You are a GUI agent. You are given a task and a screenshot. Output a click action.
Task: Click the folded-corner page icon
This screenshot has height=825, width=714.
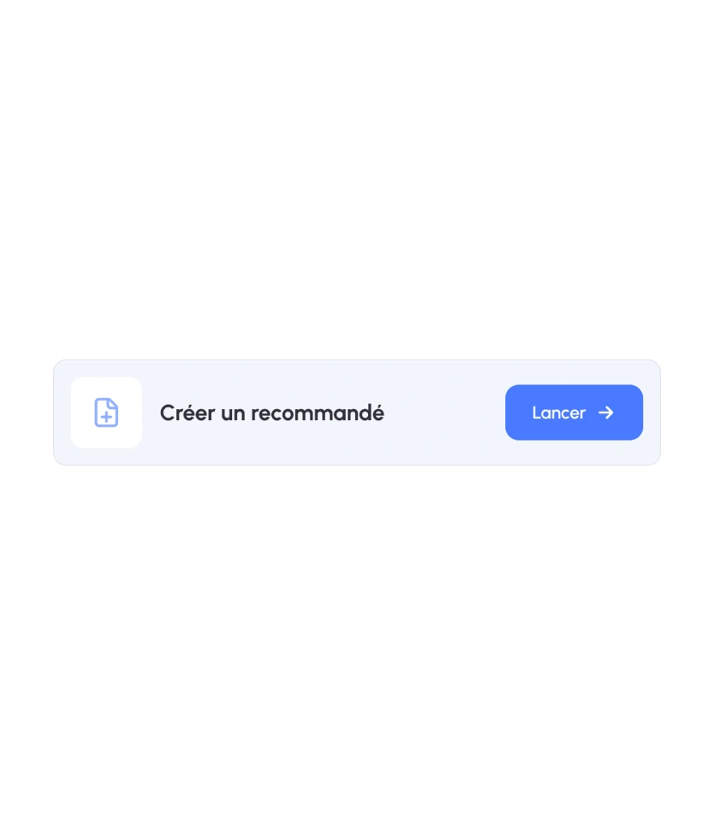pyautogui.click(x=106, y=412)
